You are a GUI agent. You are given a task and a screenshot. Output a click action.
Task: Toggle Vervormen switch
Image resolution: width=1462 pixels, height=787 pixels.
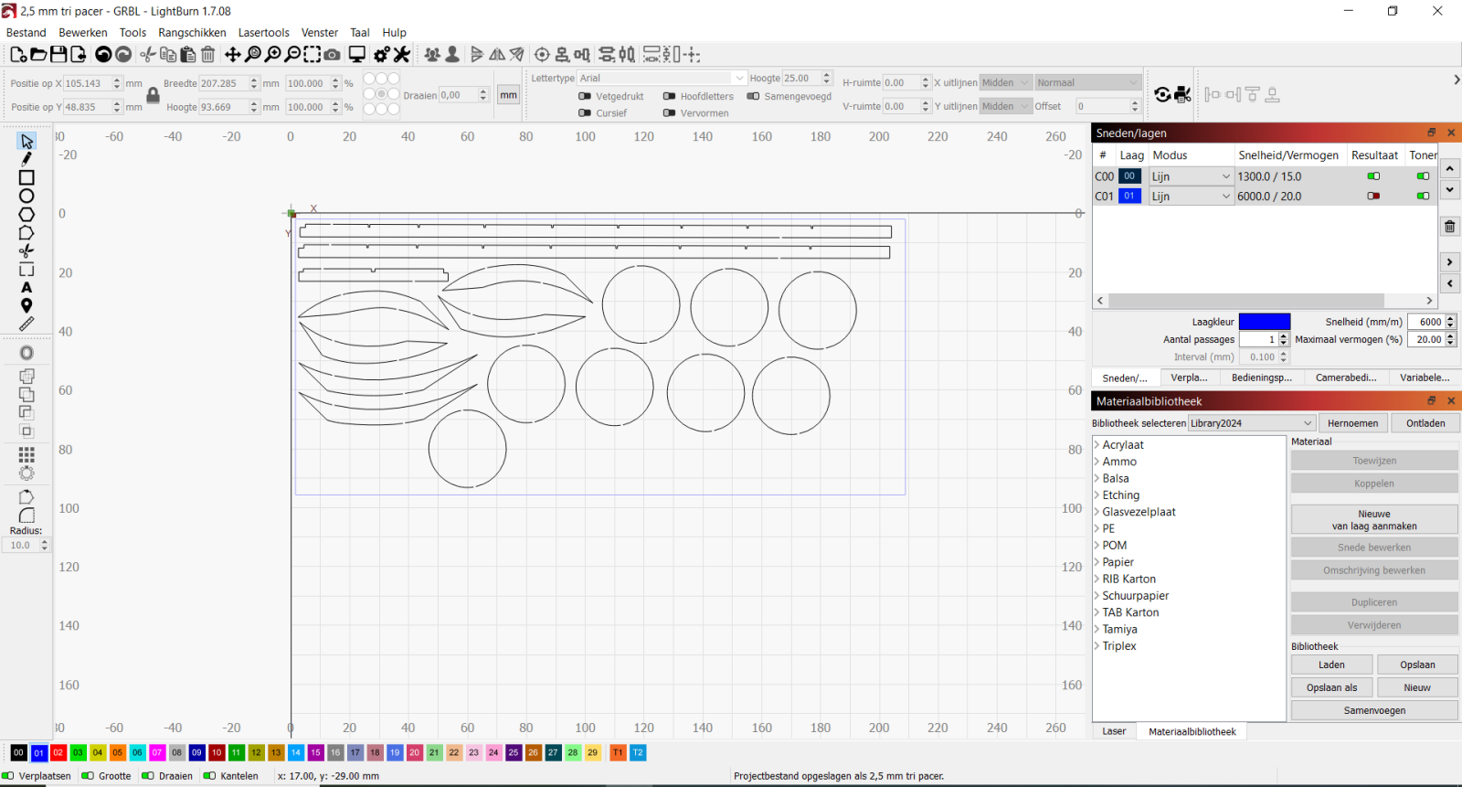point(669,113)
